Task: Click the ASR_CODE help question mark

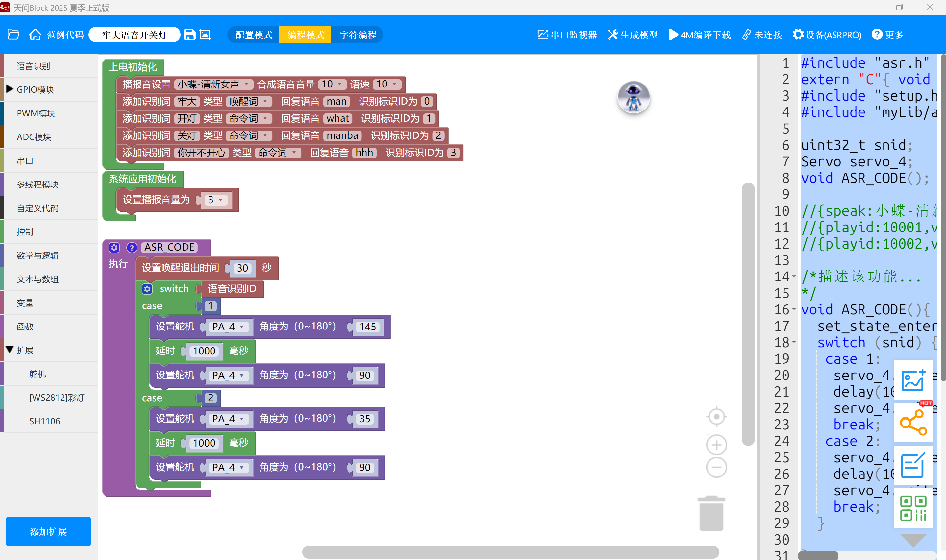Action: (132, 248)
